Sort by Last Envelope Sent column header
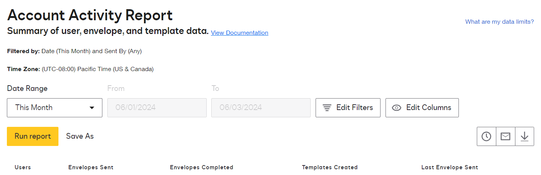The height and width of the screenshot is (175, 541). tap(450, 167)
